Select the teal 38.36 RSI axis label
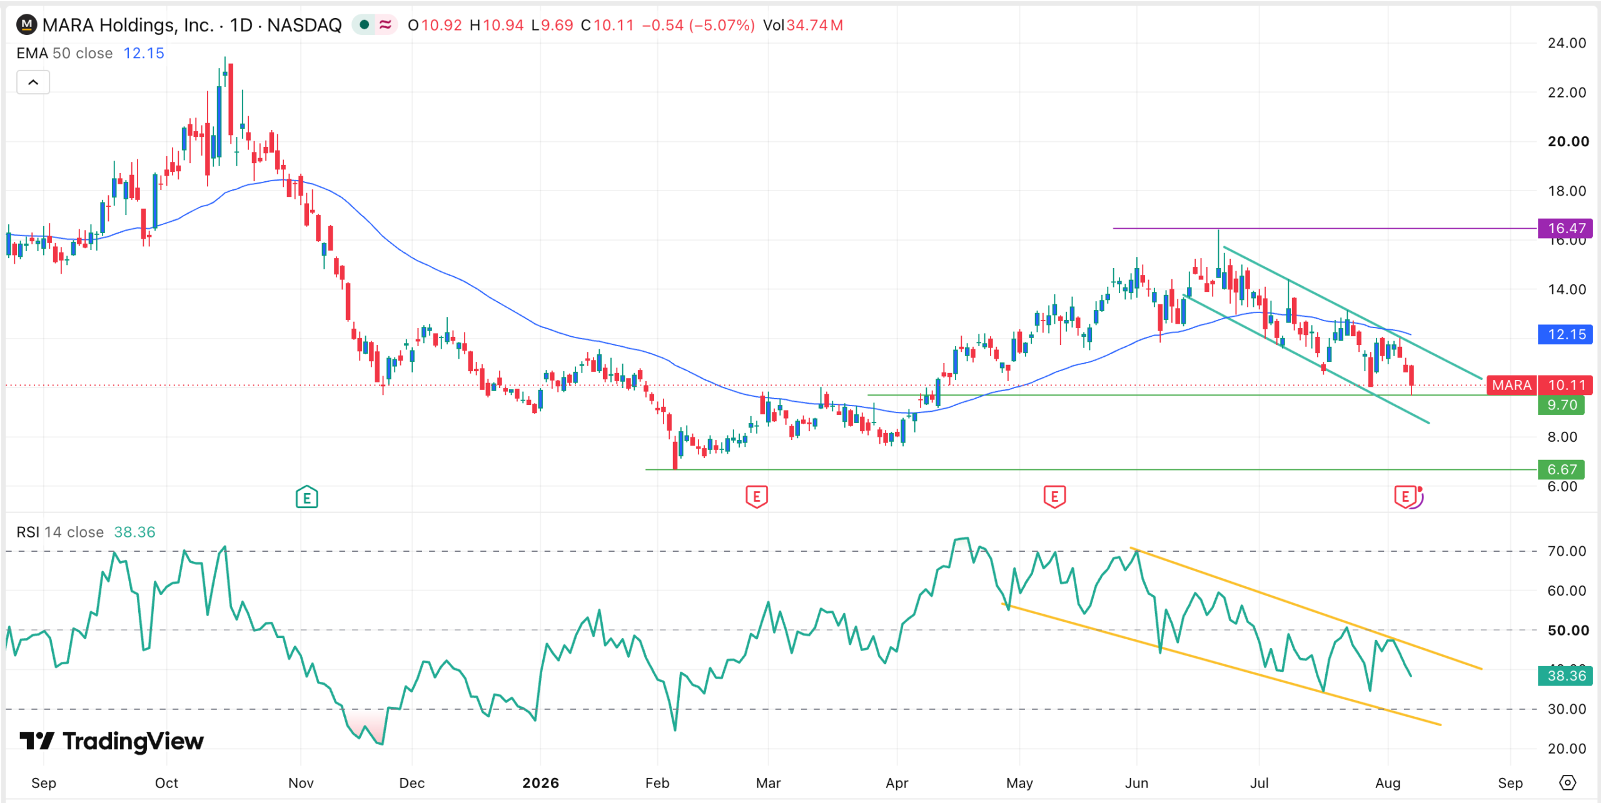Viewport: 1601px width, 803px height. tap(1565, 676)
